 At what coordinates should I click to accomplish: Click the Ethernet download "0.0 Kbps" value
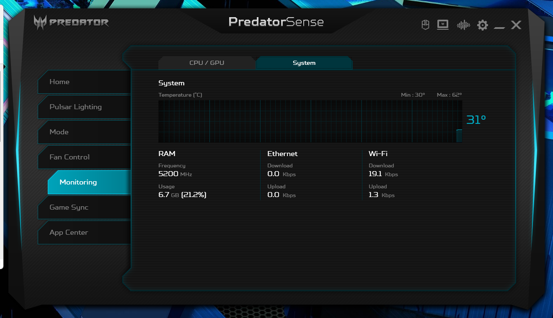point(282,174)
